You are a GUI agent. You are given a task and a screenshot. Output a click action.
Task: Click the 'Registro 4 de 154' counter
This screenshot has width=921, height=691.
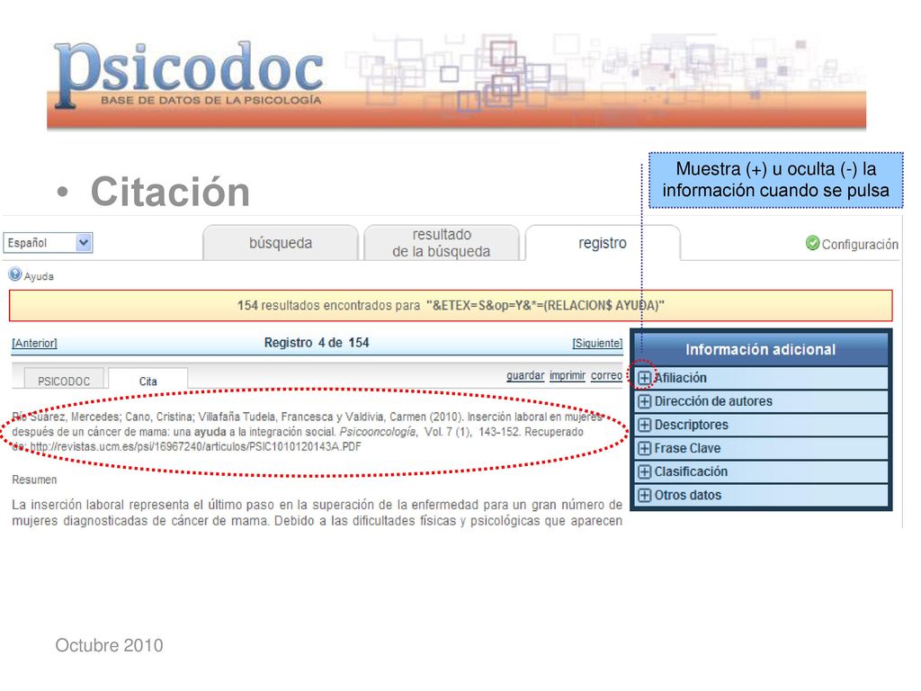317,343
